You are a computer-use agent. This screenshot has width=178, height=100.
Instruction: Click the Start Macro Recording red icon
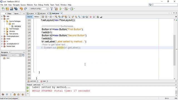(91, 17)
